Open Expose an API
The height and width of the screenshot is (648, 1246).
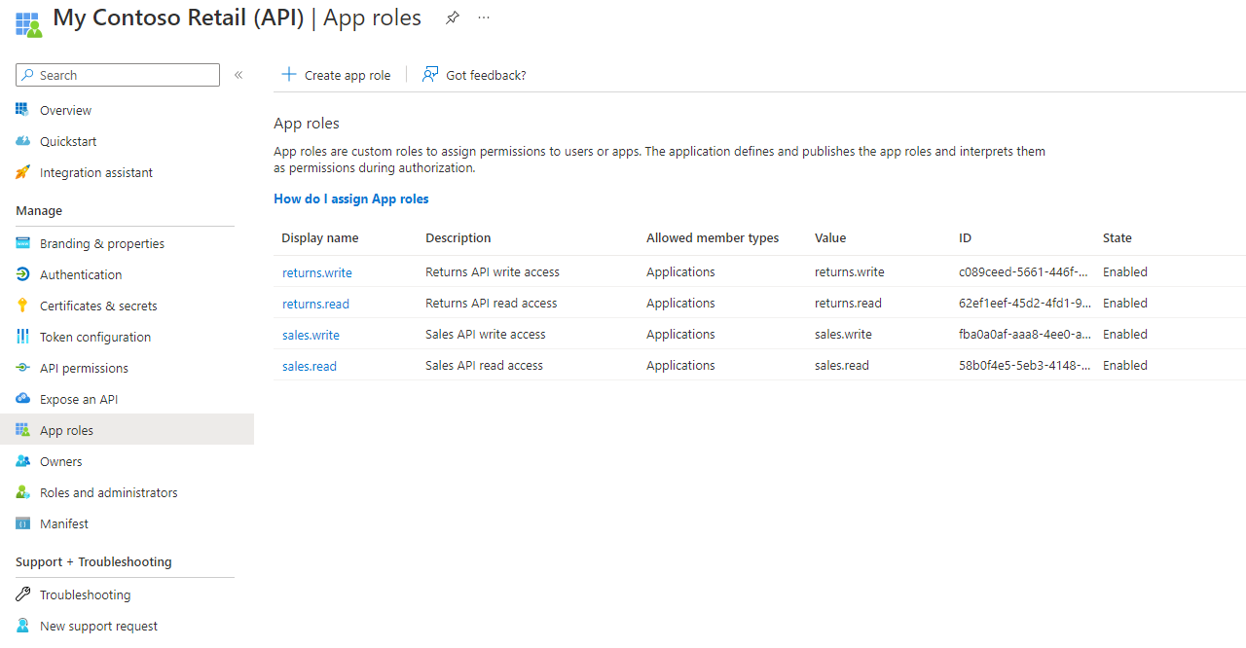79,399
